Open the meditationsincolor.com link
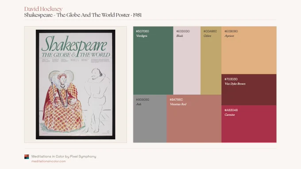 [x=48, y=161]
